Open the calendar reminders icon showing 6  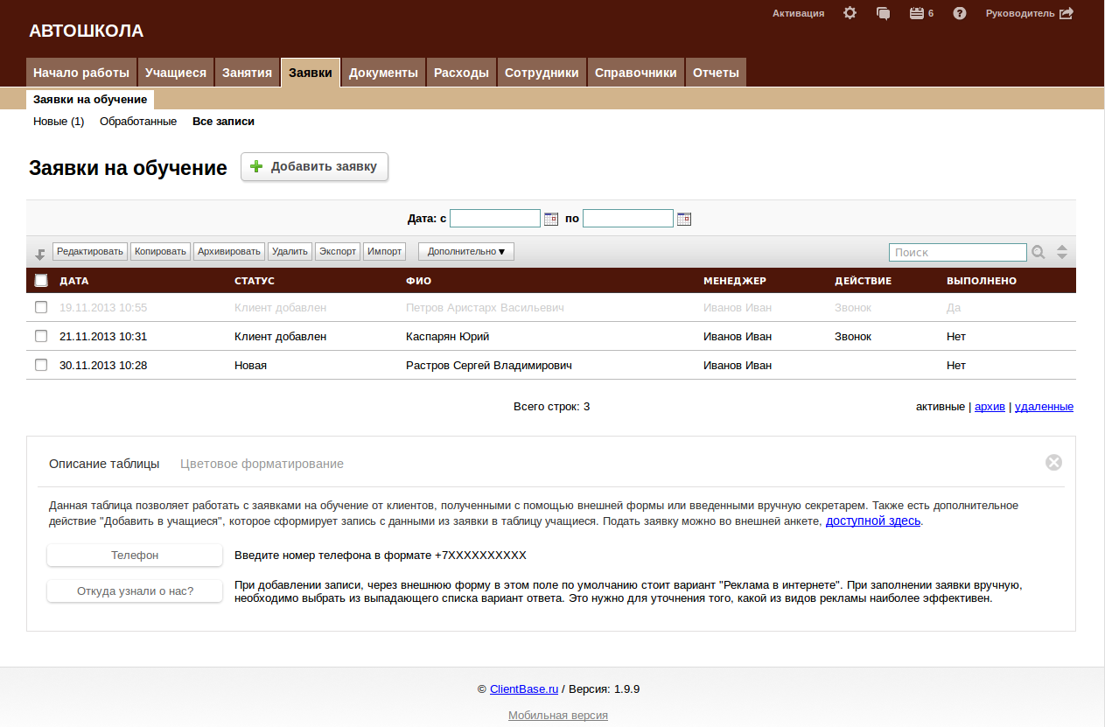pyautogui.click(x=917, y=13)
